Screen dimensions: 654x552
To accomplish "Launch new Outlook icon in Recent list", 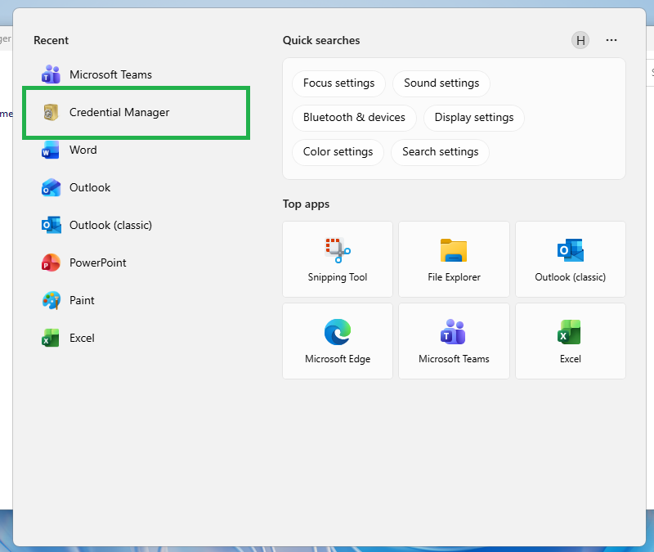I will [x=51, y=187].
